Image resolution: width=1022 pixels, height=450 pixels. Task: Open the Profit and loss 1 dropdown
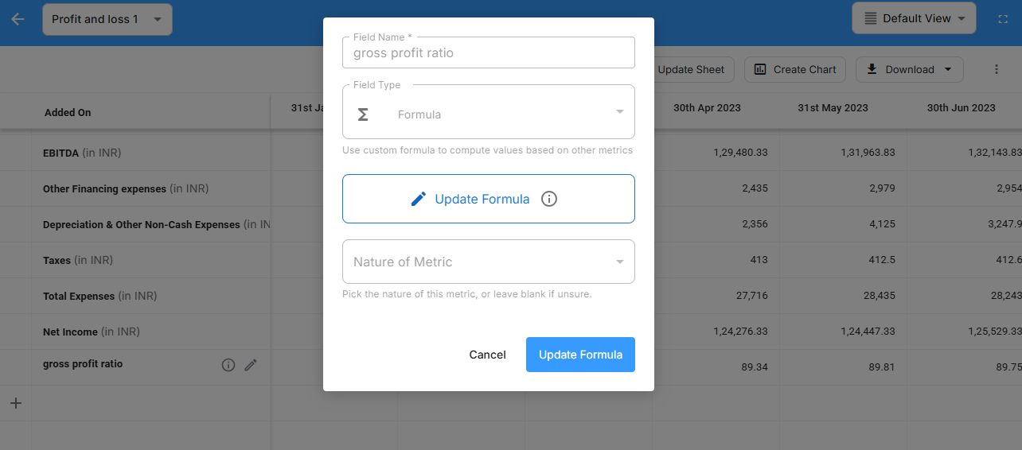tap(107, 19)
